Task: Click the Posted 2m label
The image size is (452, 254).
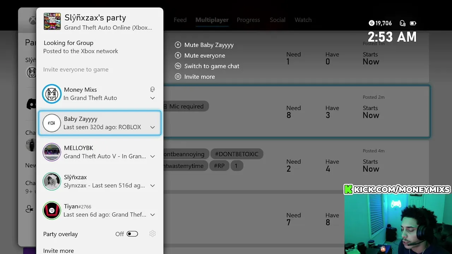Action: click(374, 97)
